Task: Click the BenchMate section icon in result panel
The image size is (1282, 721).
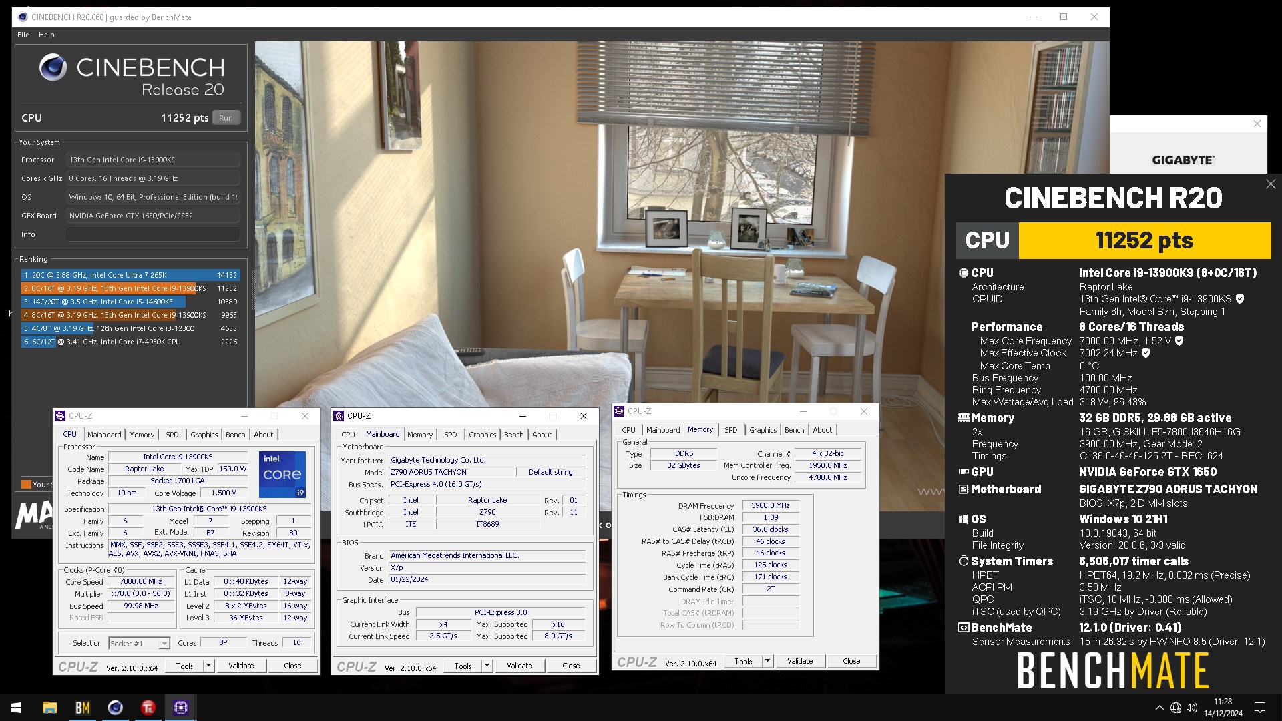Action: click(x=964, y=628)
